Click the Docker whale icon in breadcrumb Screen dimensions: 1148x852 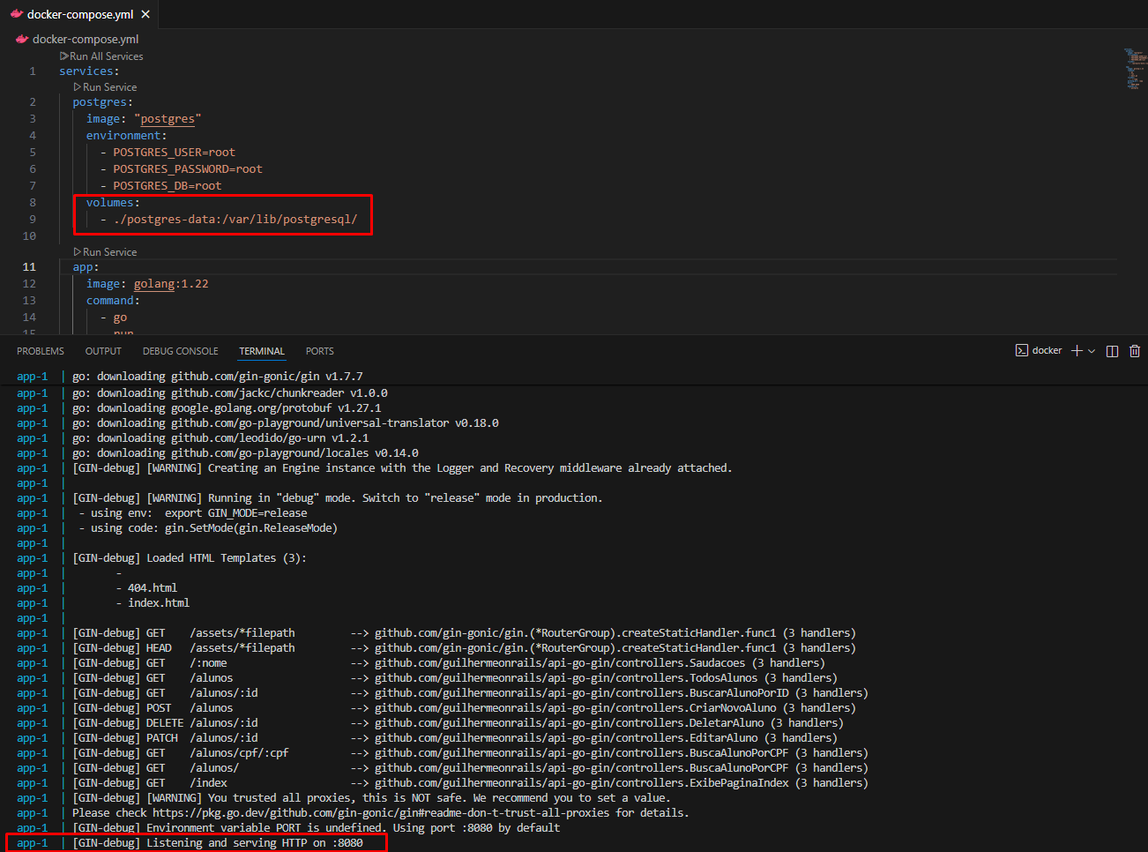pos(22,39)
